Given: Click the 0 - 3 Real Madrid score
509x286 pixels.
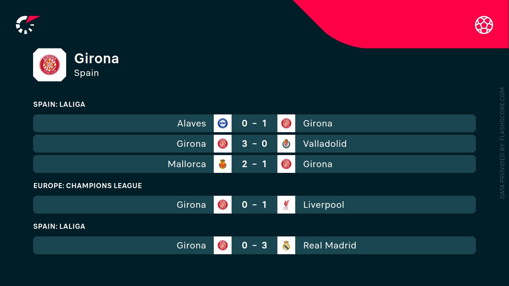Looking at the screenshot, I should [x=254, y=245].
